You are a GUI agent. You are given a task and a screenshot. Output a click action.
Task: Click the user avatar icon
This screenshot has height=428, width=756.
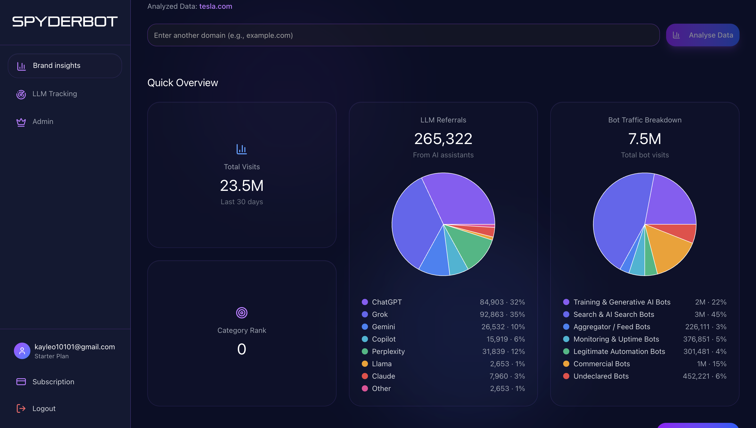(x=22, y=351)
